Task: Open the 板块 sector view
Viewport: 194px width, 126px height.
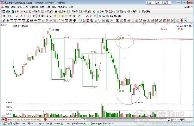Action: click(15, 12)
